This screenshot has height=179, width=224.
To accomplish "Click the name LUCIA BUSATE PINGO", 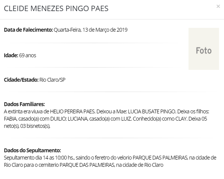I will (x=152, y=111).
